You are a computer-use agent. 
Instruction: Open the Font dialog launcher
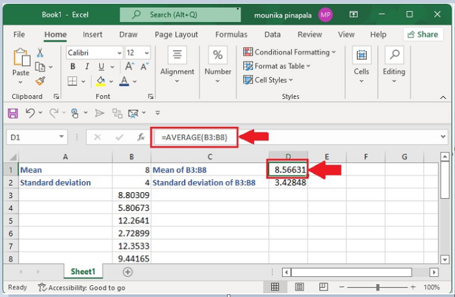(x=151, y=96)
